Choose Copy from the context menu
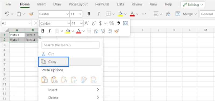The height and width of the screenshot is (101, 215). pyautogui.click(x=70, y=62)
